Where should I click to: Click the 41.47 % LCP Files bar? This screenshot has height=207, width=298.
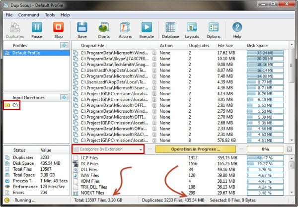click(x=265, y=158)
